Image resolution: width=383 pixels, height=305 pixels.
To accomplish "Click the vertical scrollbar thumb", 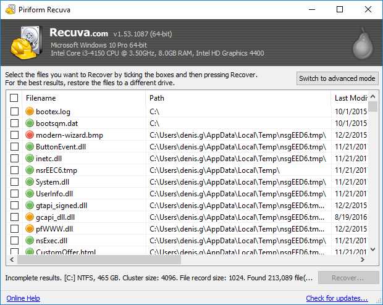I will [x=372, y=106].
